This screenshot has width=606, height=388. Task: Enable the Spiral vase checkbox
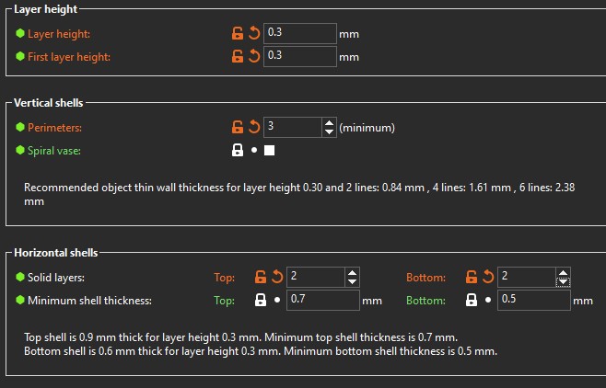270,150
